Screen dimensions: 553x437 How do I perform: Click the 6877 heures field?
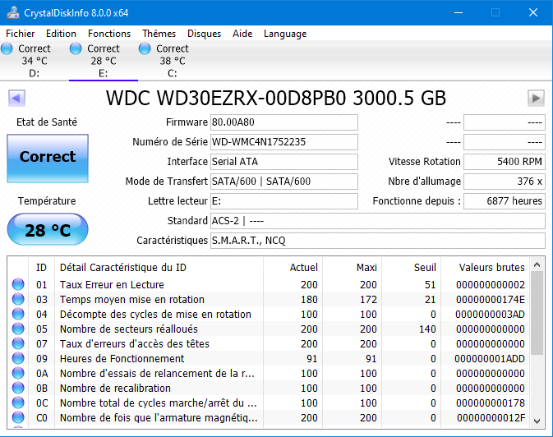(505, 201)
